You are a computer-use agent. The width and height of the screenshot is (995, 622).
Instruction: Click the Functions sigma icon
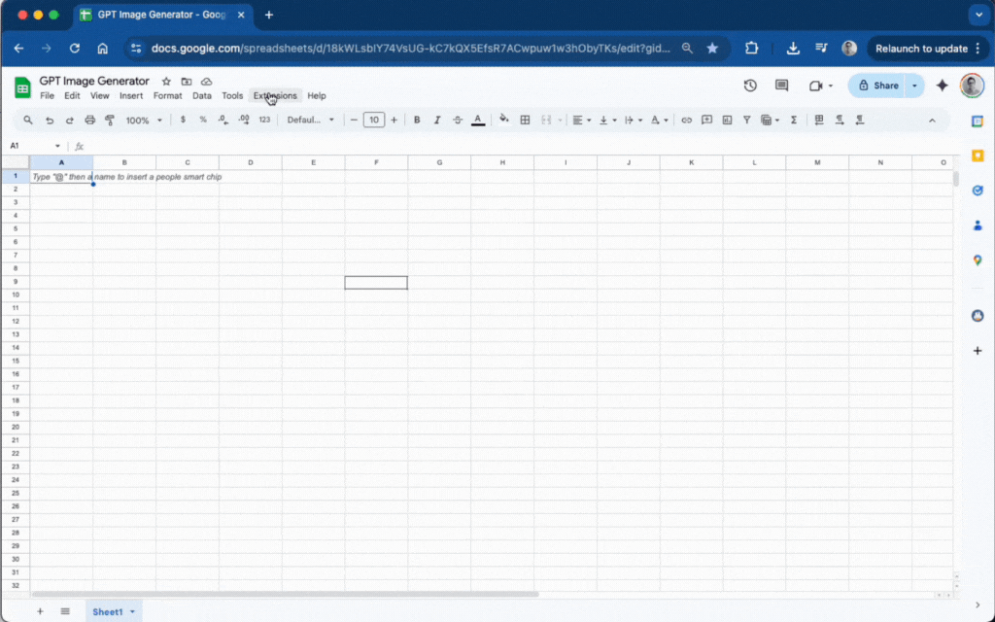click(794, 121)
